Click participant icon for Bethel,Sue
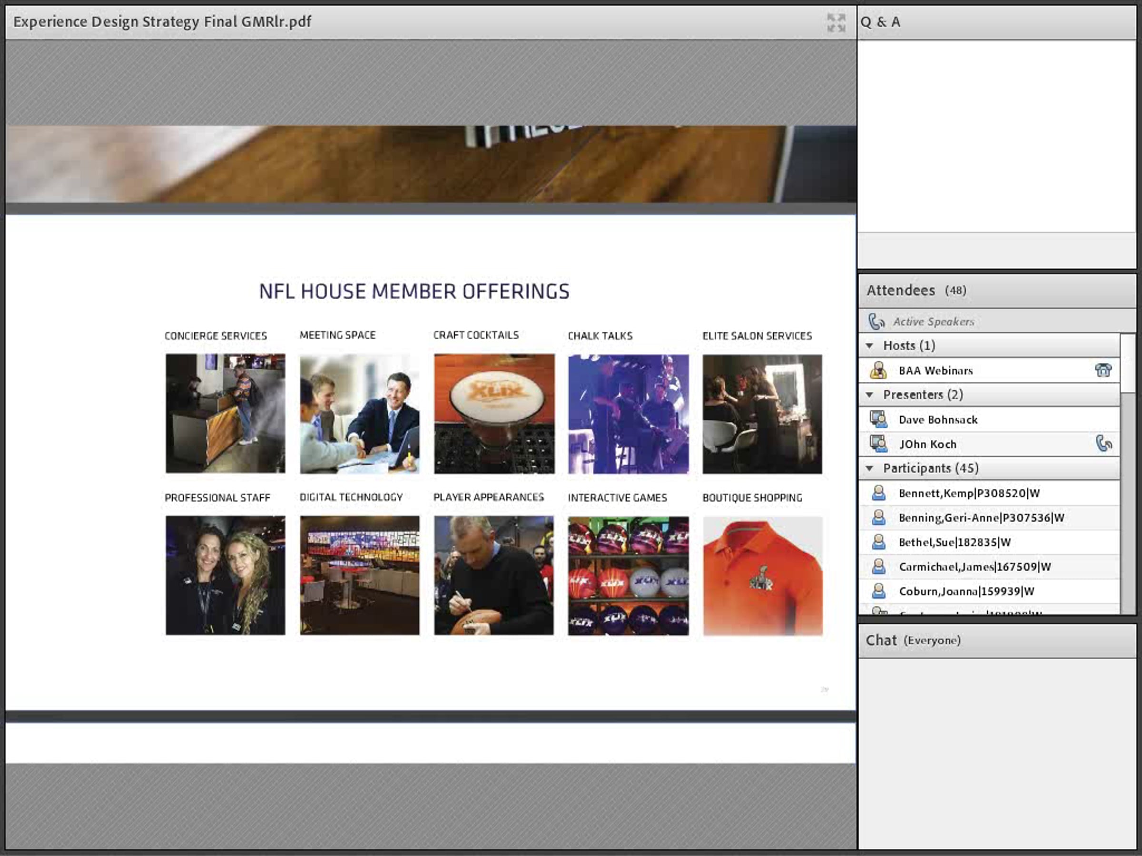 878,542
